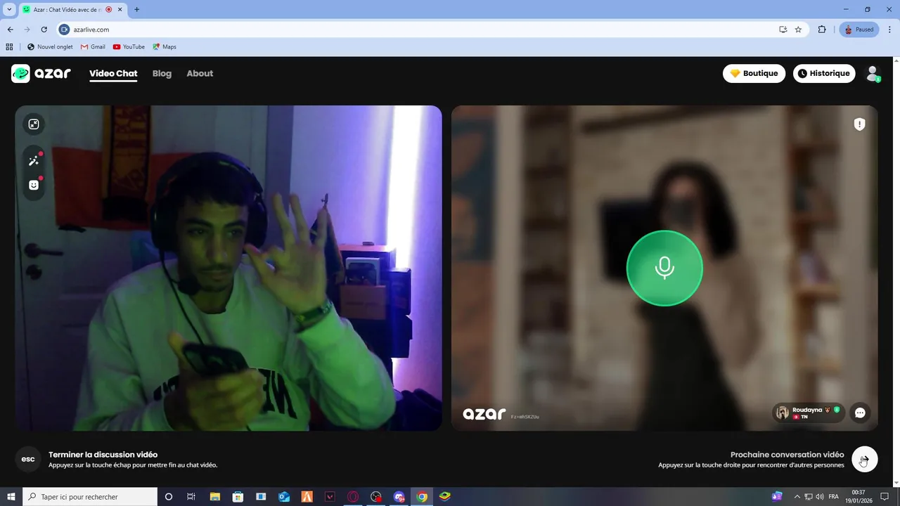Open the magic wand effects tool
Viewport: 900px width, 506px height.
pos(34,161)
